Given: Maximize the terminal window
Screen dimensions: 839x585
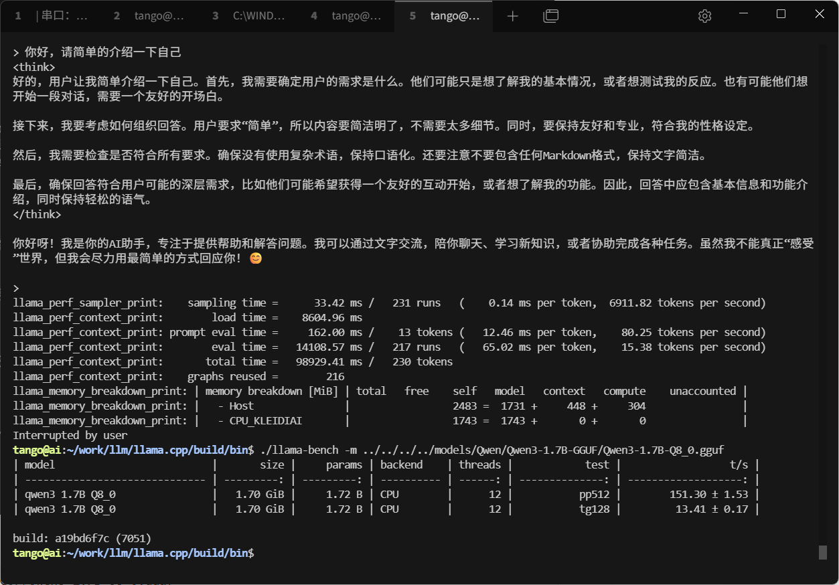Looking at the screenshot, I should click(781, 14).
